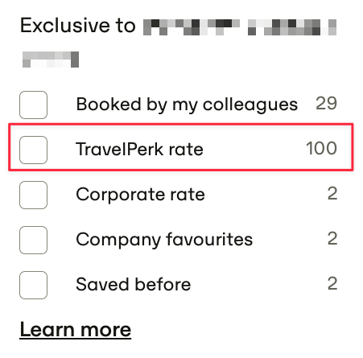Click the Saved before label text

coord(134,284)
